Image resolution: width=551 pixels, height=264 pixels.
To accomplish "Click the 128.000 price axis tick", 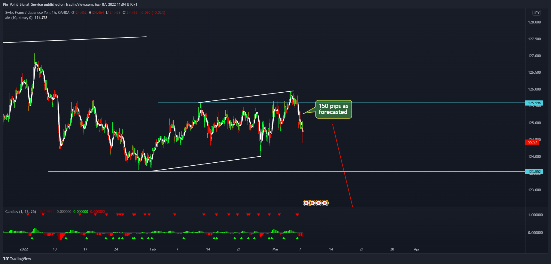I will tap(534, 22).
